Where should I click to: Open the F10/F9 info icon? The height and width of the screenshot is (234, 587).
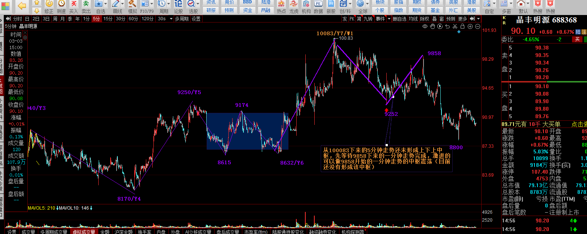pos(145,4)
